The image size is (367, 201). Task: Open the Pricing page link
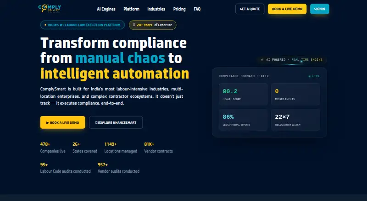point(179,9)
